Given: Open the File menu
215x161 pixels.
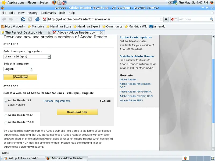Looking at the screenshot, I should coord(4,13).
